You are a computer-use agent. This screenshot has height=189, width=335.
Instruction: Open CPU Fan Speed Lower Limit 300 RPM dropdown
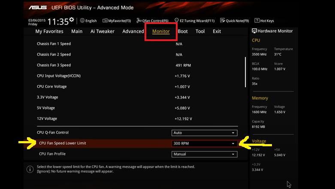(x=204, y=143)
